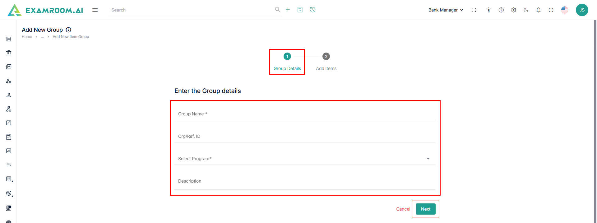
Task: Toggle fullscreen mode icon
Action: (x=474, y=10)
